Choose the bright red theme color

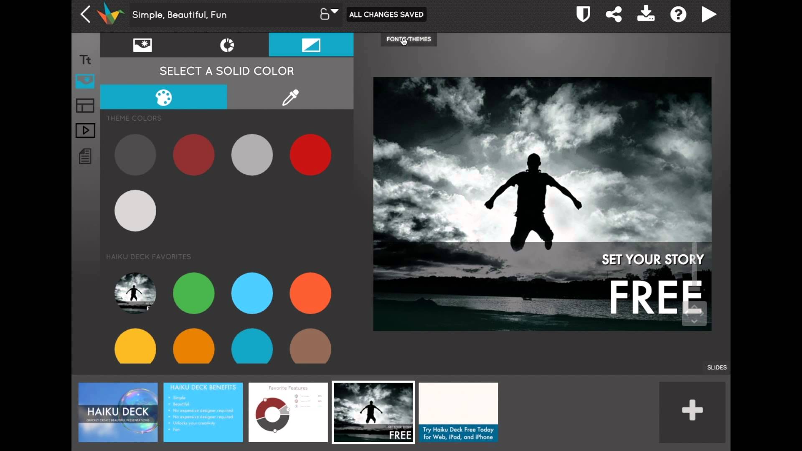tap(310, 155)
